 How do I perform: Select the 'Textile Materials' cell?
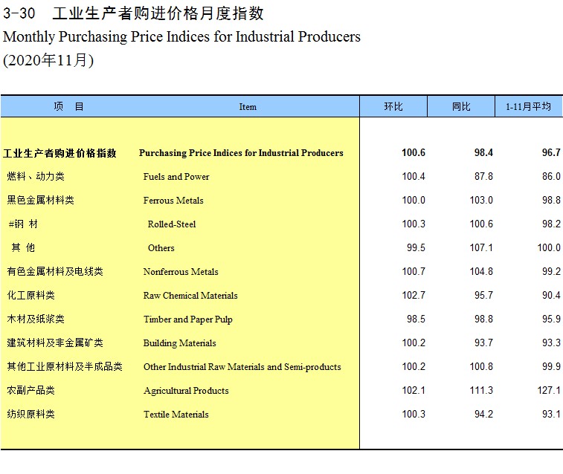tap(176, 415)
